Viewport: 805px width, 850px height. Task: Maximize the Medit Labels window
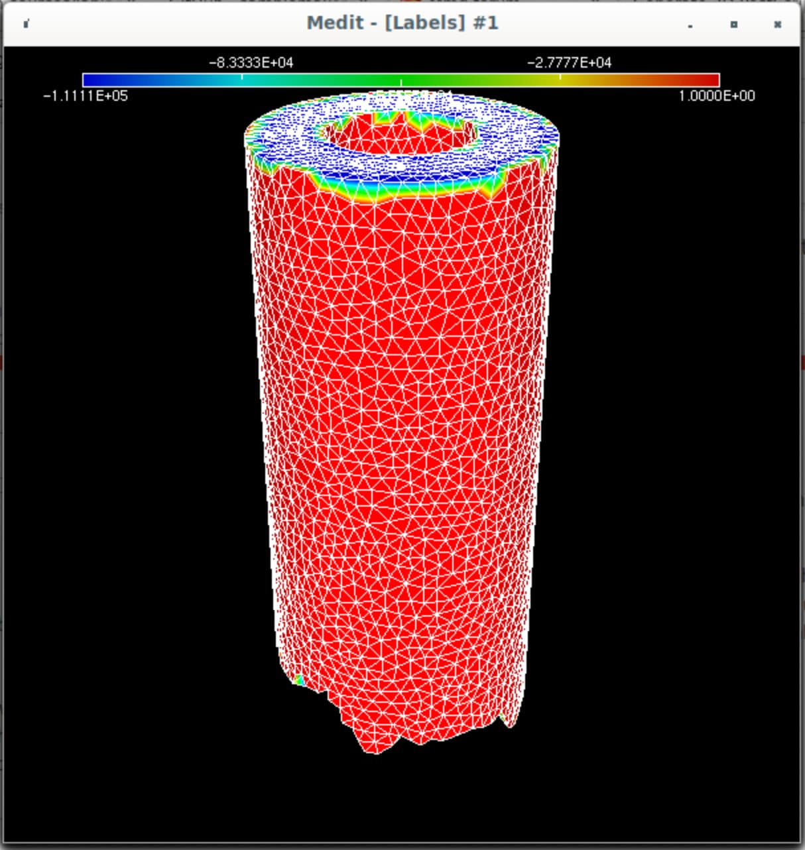tap(733, 25)
